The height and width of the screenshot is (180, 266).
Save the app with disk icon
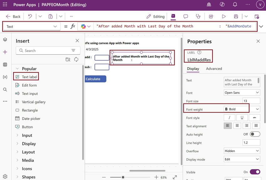pyautogui.click(x=236, y=17)
